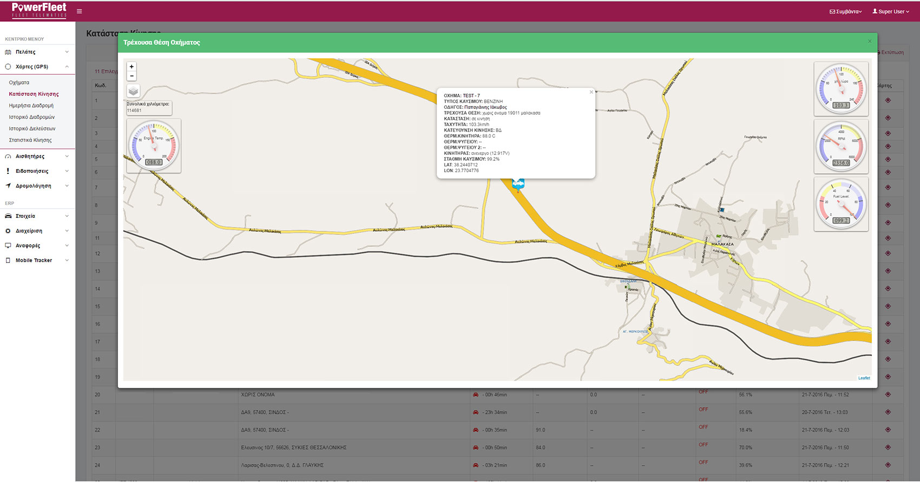Click the Engine Temp gauge

click(154, 146)
